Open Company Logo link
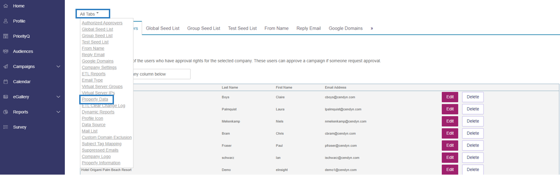Image resolution: width=560 pixels, height=176 pixels. [x=96, y=157]
